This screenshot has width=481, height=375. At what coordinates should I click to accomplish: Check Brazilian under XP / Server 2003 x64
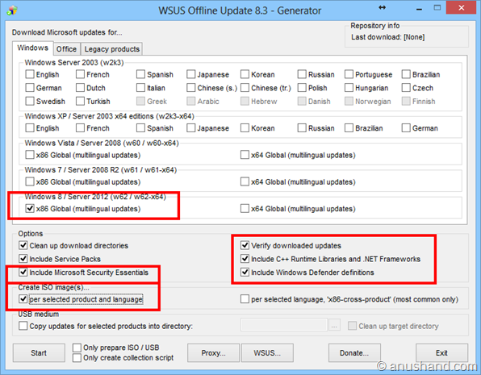[x=349, y=128]
